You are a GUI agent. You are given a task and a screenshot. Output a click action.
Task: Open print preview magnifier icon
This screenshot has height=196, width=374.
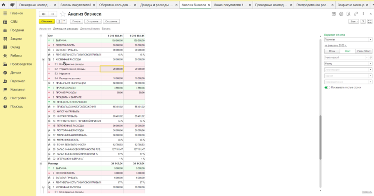[349, 14]
